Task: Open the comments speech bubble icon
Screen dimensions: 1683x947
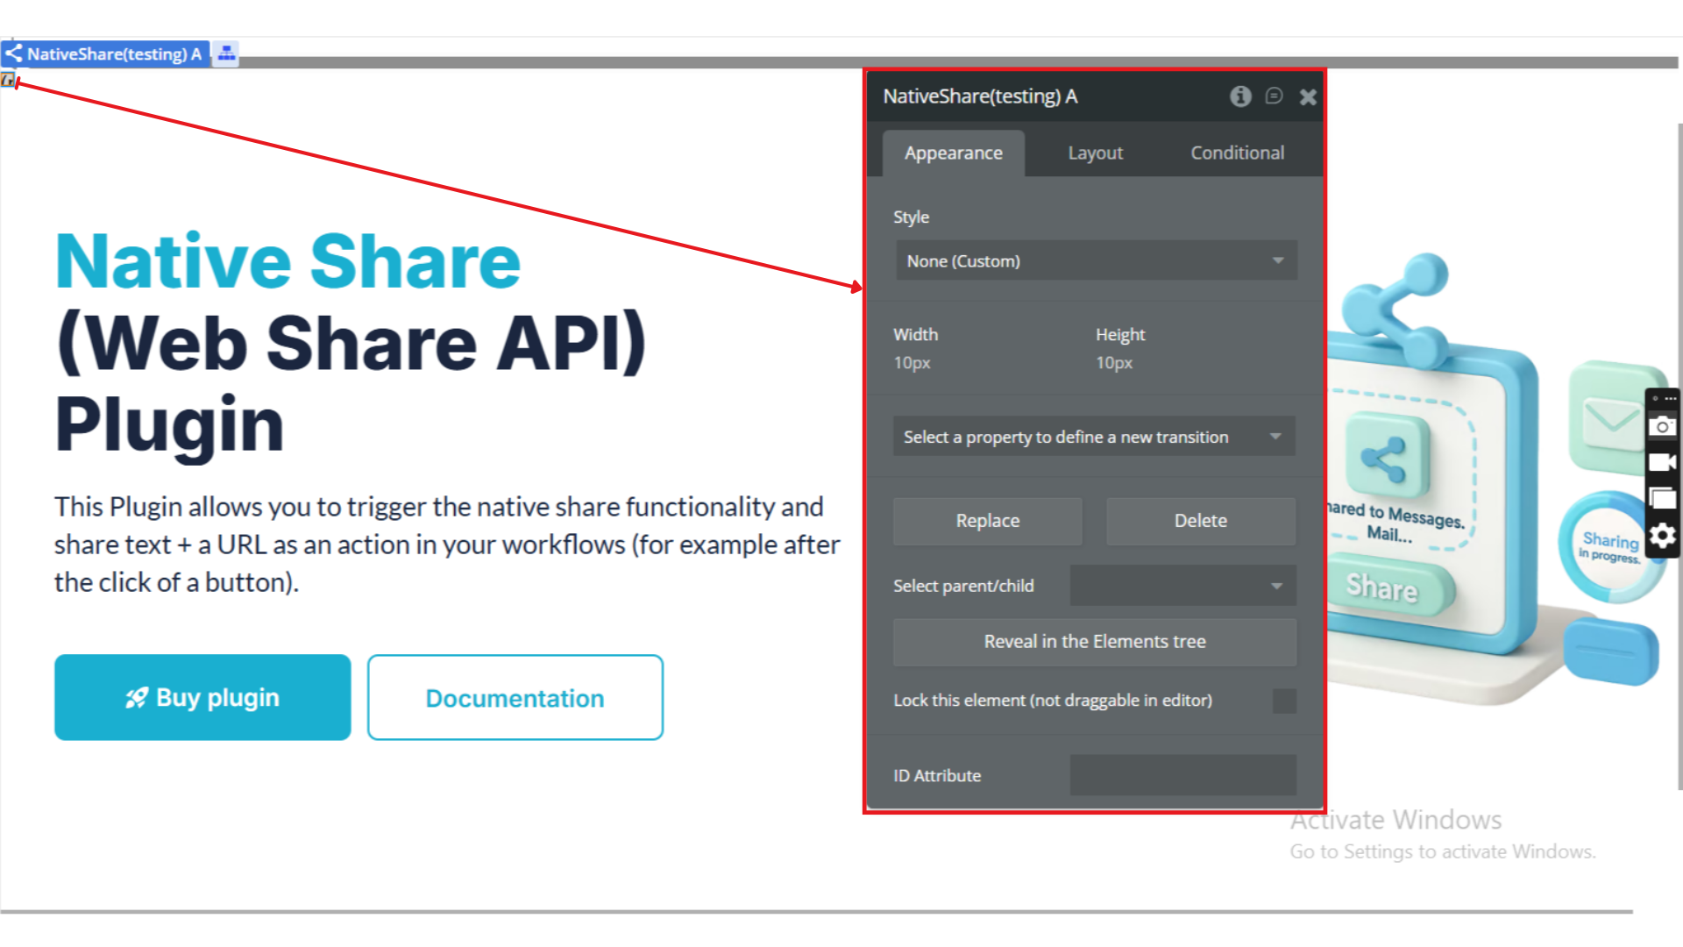Action: tap(1274, 96)
